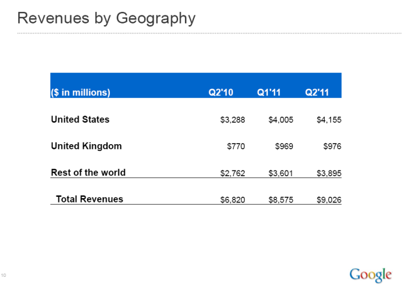
Task: Select the Rest of the world label
Action: [88, 172]
